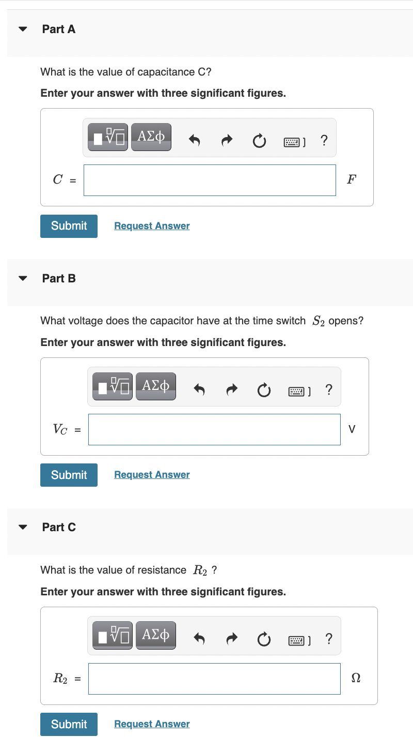The height and width of the screenshot is (751, 413).
Task: Collapse the Part A section
Action: 22,29
